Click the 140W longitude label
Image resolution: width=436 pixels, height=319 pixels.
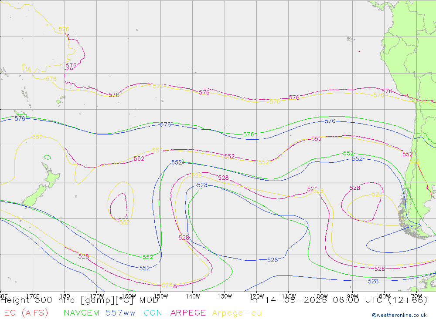click(x=193, y=296)
